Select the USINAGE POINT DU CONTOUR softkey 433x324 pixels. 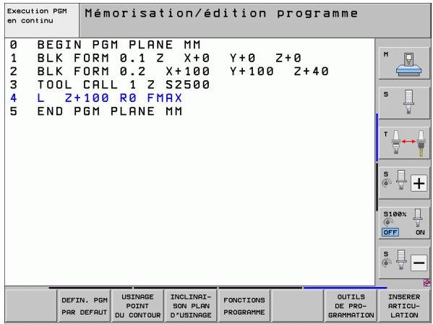[137, 306]
